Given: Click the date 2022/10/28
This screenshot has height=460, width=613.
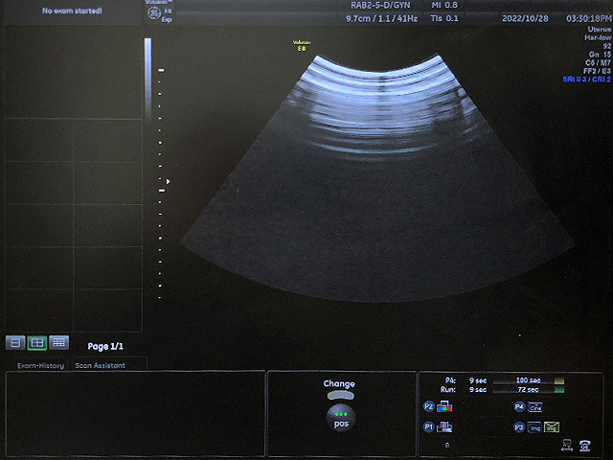Looking at the screenshot, I should point(525,18).
